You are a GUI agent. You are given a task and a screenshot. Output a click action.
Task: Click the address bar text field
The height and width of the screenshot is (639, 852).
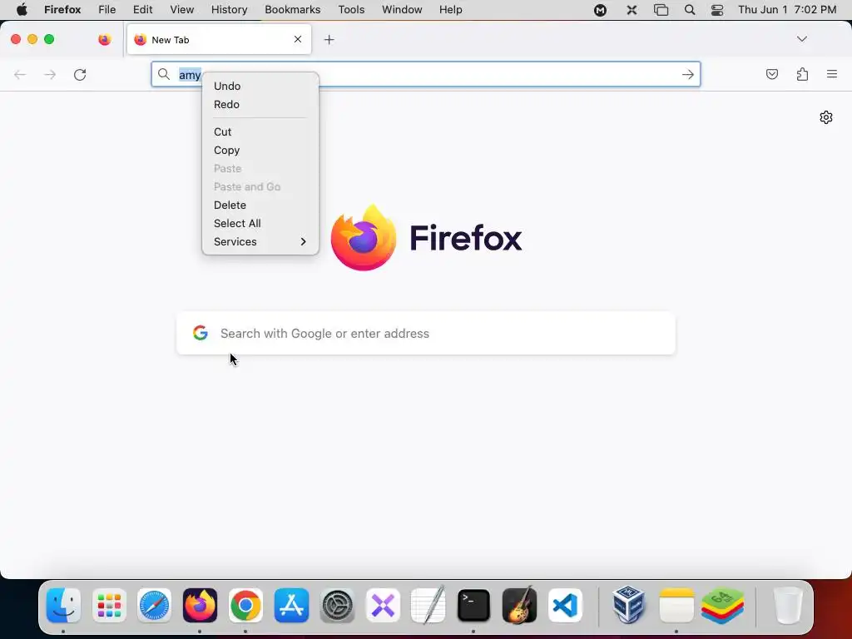(425, 74)
